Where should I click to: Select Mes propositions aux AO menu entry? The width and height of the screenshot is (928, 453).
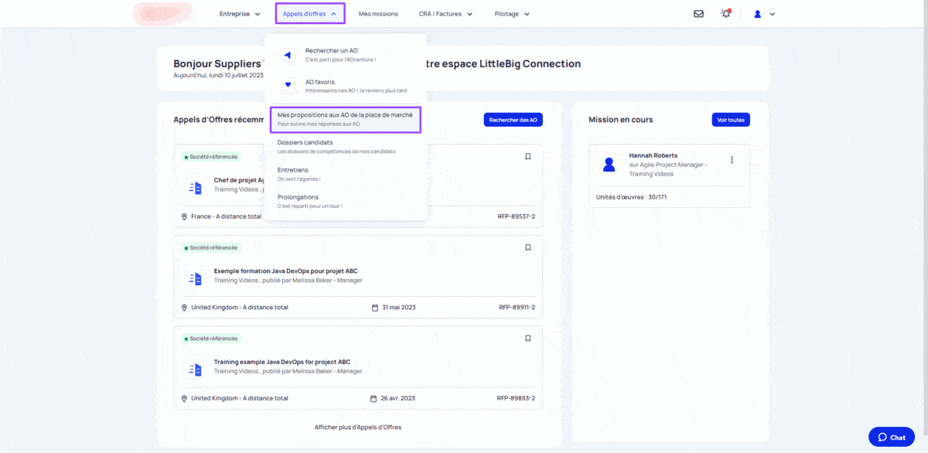[x=345, y=119]
